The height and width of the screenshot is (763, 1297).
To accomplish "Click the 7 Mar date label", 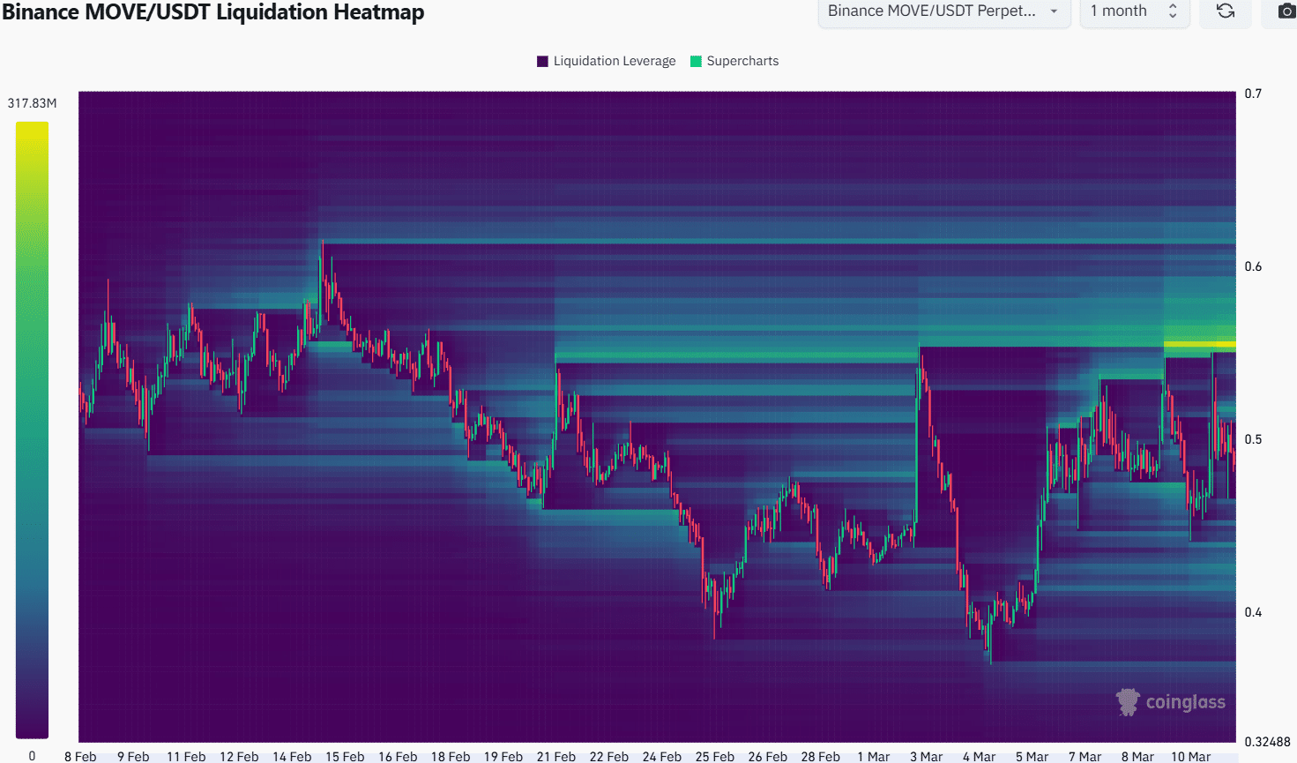I will coord(1085,756).
